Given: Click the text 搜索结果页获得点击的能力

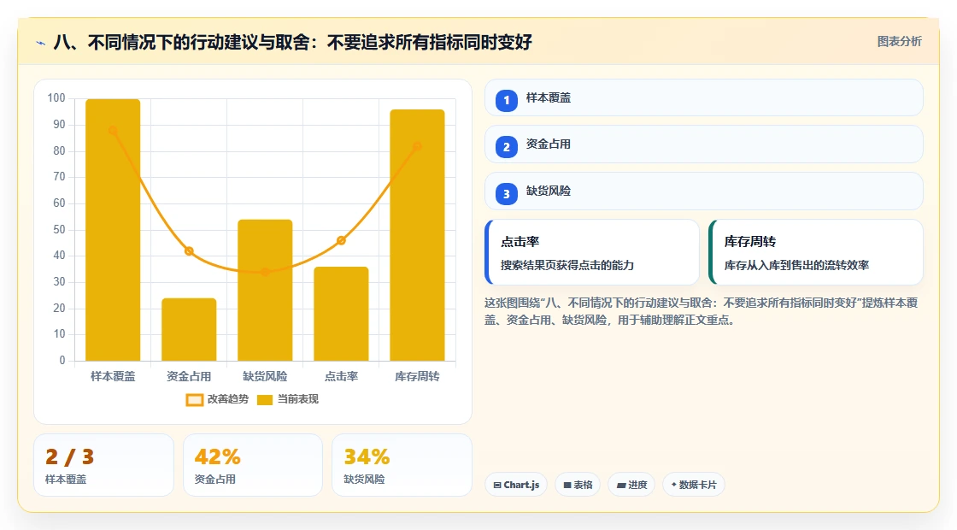Looking at the screenshot, I should [x=567, y=266].
